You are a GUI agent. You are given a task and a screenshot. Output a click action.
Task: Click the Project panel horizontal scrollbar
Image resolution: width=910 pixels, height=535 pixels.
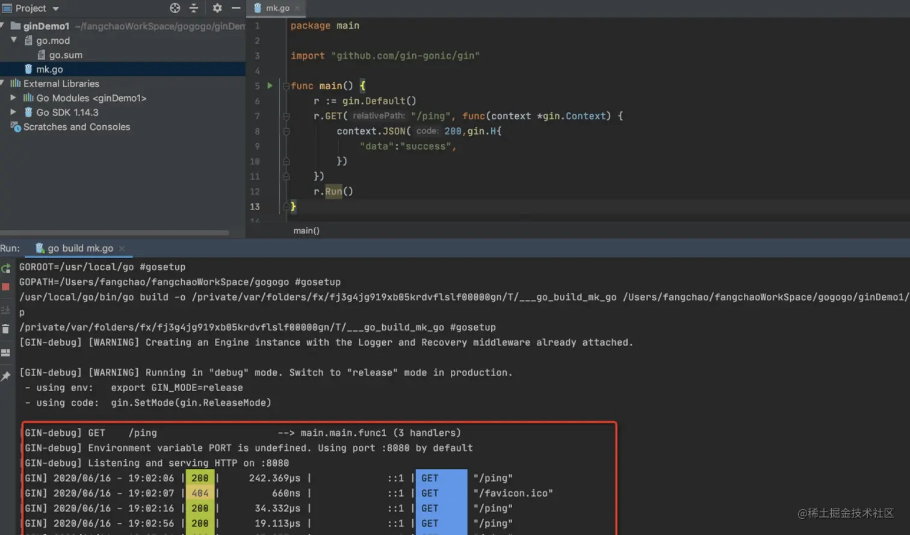(114, 232)
